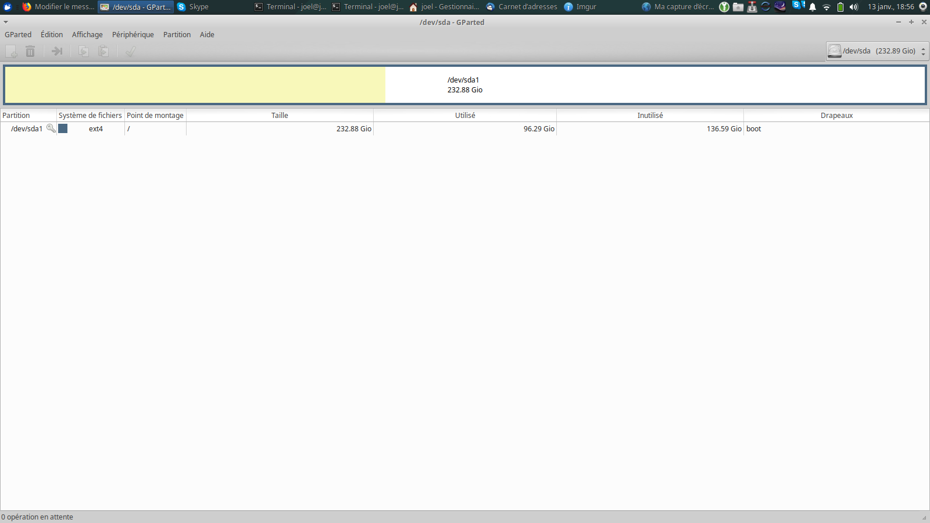
Task: Open notifications bell icon
Action: 813,7
